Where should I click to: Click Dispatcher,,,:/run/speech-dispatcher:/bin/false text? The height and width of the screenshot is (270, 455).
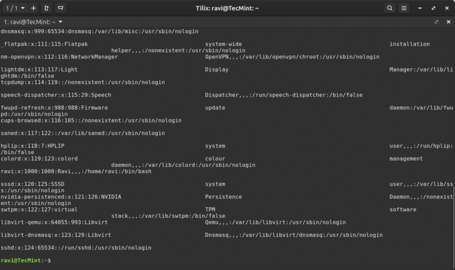(284, 95)
